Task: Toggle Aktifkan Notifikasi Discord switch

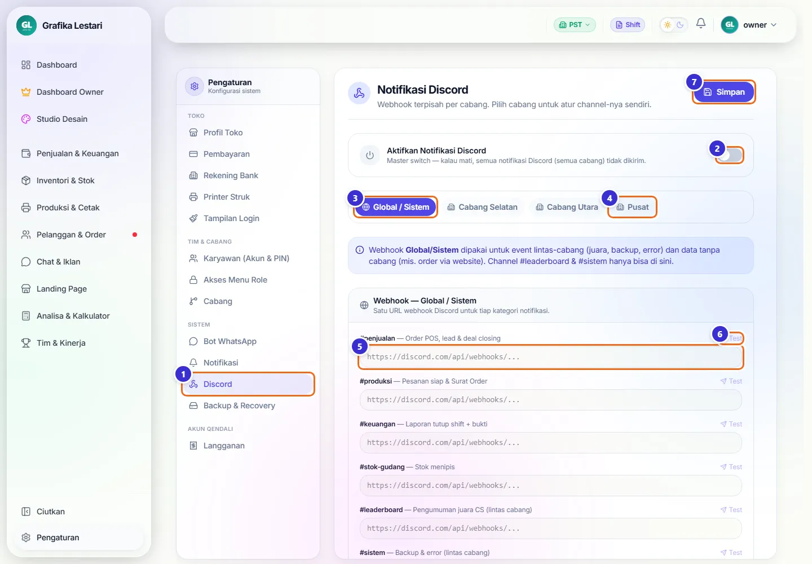Action: pos(730,155)
